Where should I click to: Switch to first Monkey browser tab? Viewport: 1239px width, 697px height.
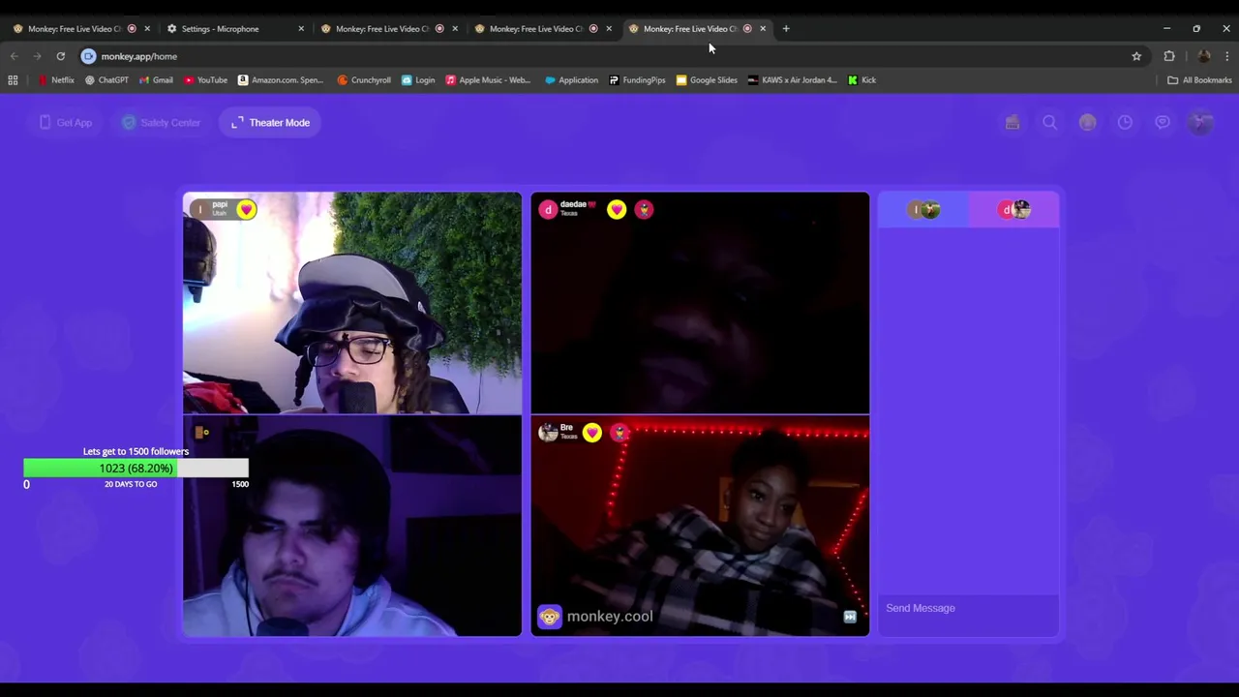(x=81, y=29)
